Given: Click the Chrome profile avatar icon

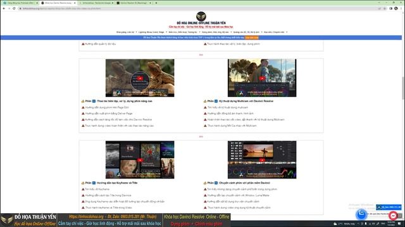Looking at the screenshot, I should (x=396, y=8).
